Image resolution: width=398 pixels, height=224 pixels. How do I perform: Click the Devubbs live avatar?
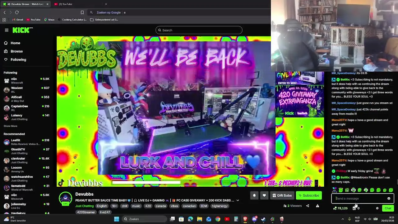pos(65,199)
